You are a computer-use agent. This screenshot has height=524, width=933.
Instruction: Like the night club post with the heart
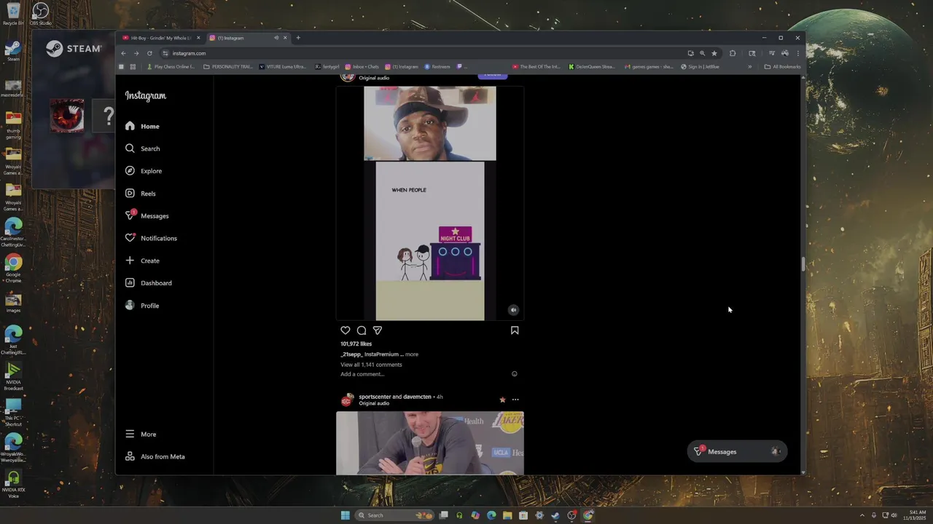coord(346,330)
